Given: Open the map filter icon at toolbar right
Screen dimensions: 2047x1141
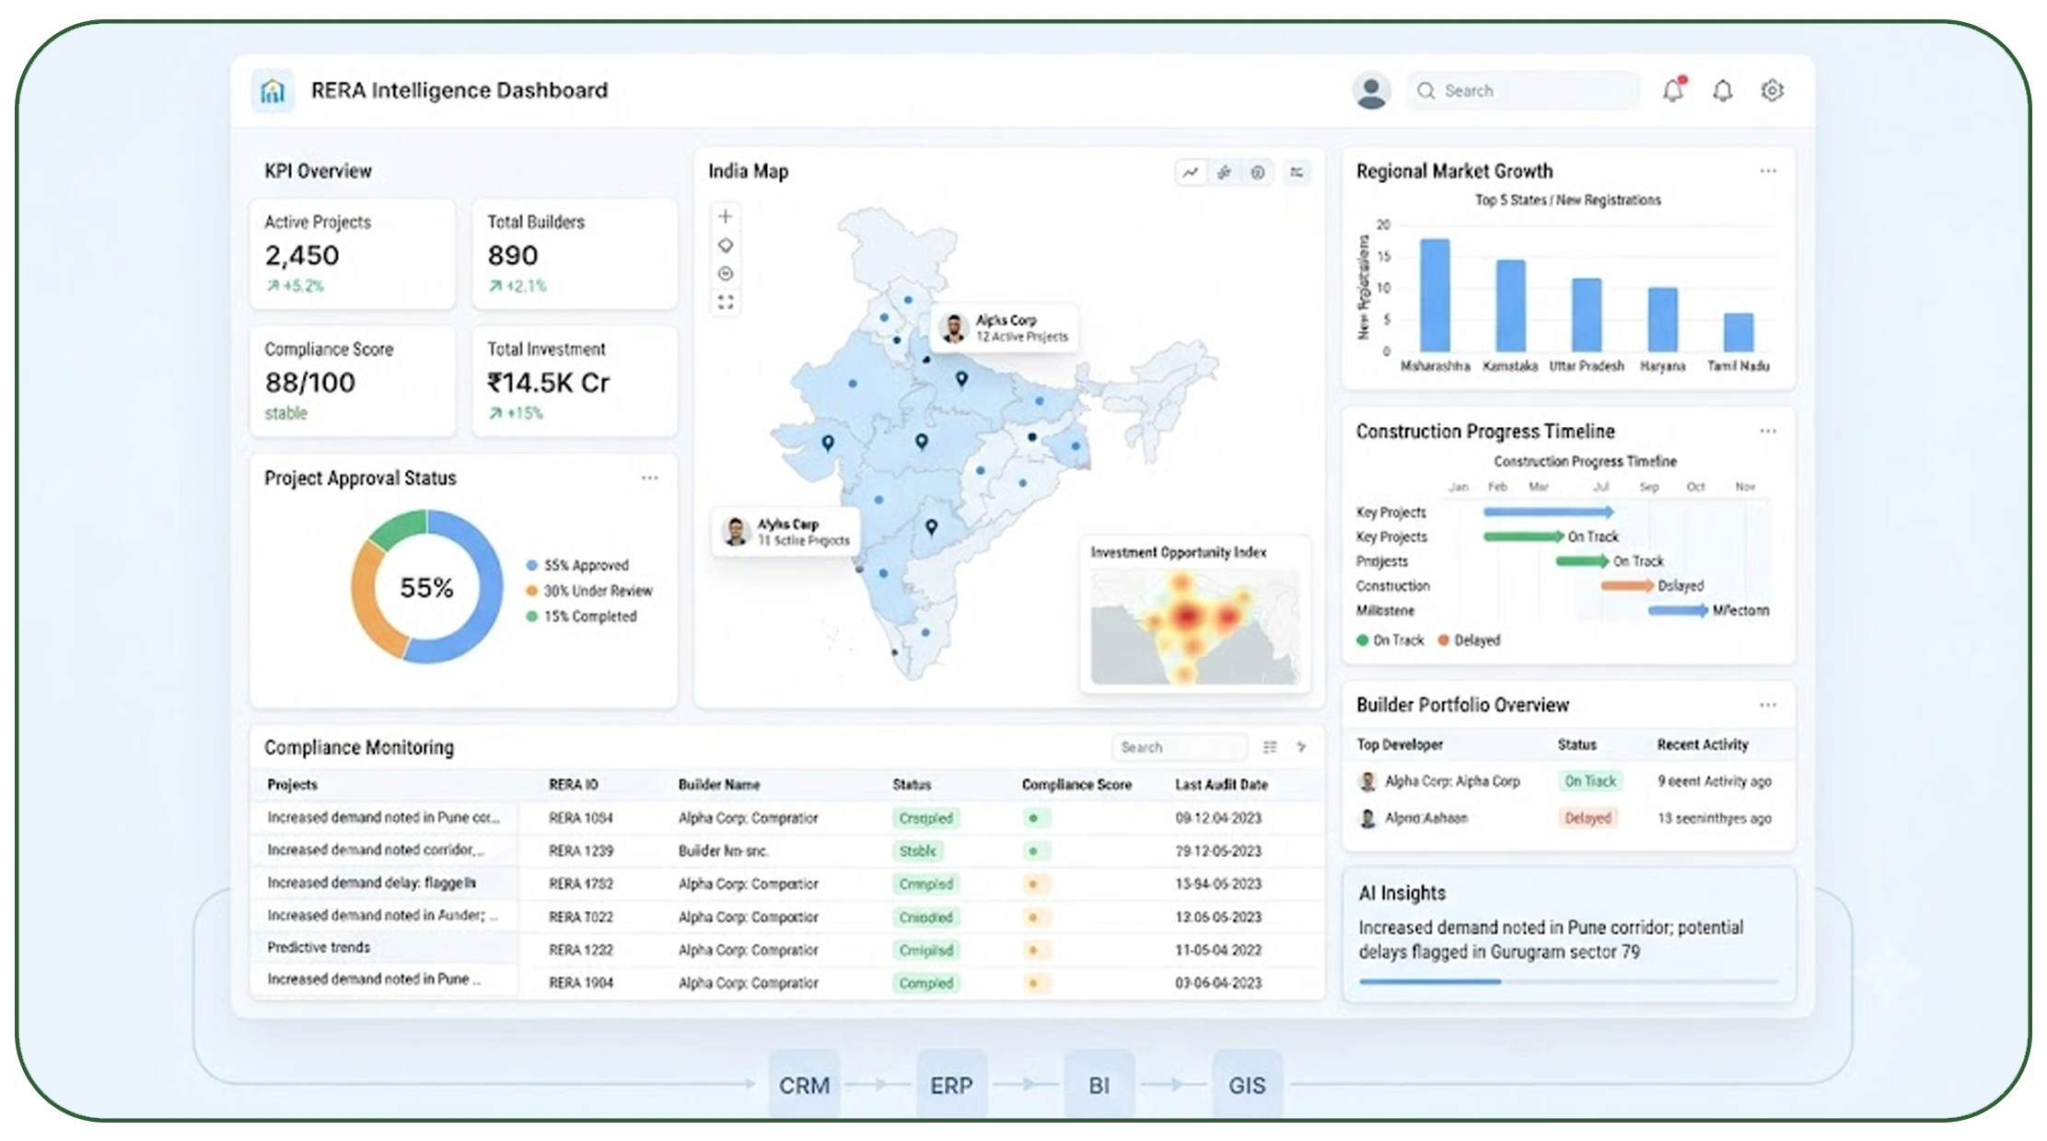Looking at the screenshot, I should [1297, 172].
